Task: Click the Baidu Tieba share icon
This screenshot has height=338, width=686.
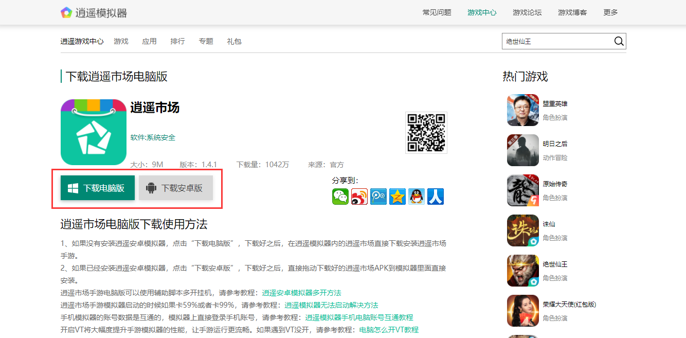Action: [378, 196]
